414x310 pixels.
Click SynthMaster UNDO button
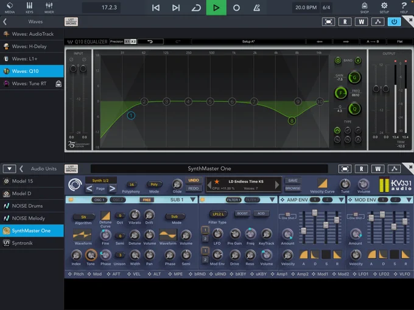[194, 181]
